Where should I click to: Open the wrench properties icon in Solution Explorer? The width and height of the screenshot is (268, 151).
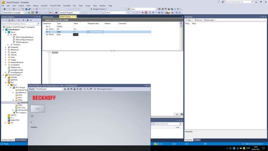click(x=27, y=20)
